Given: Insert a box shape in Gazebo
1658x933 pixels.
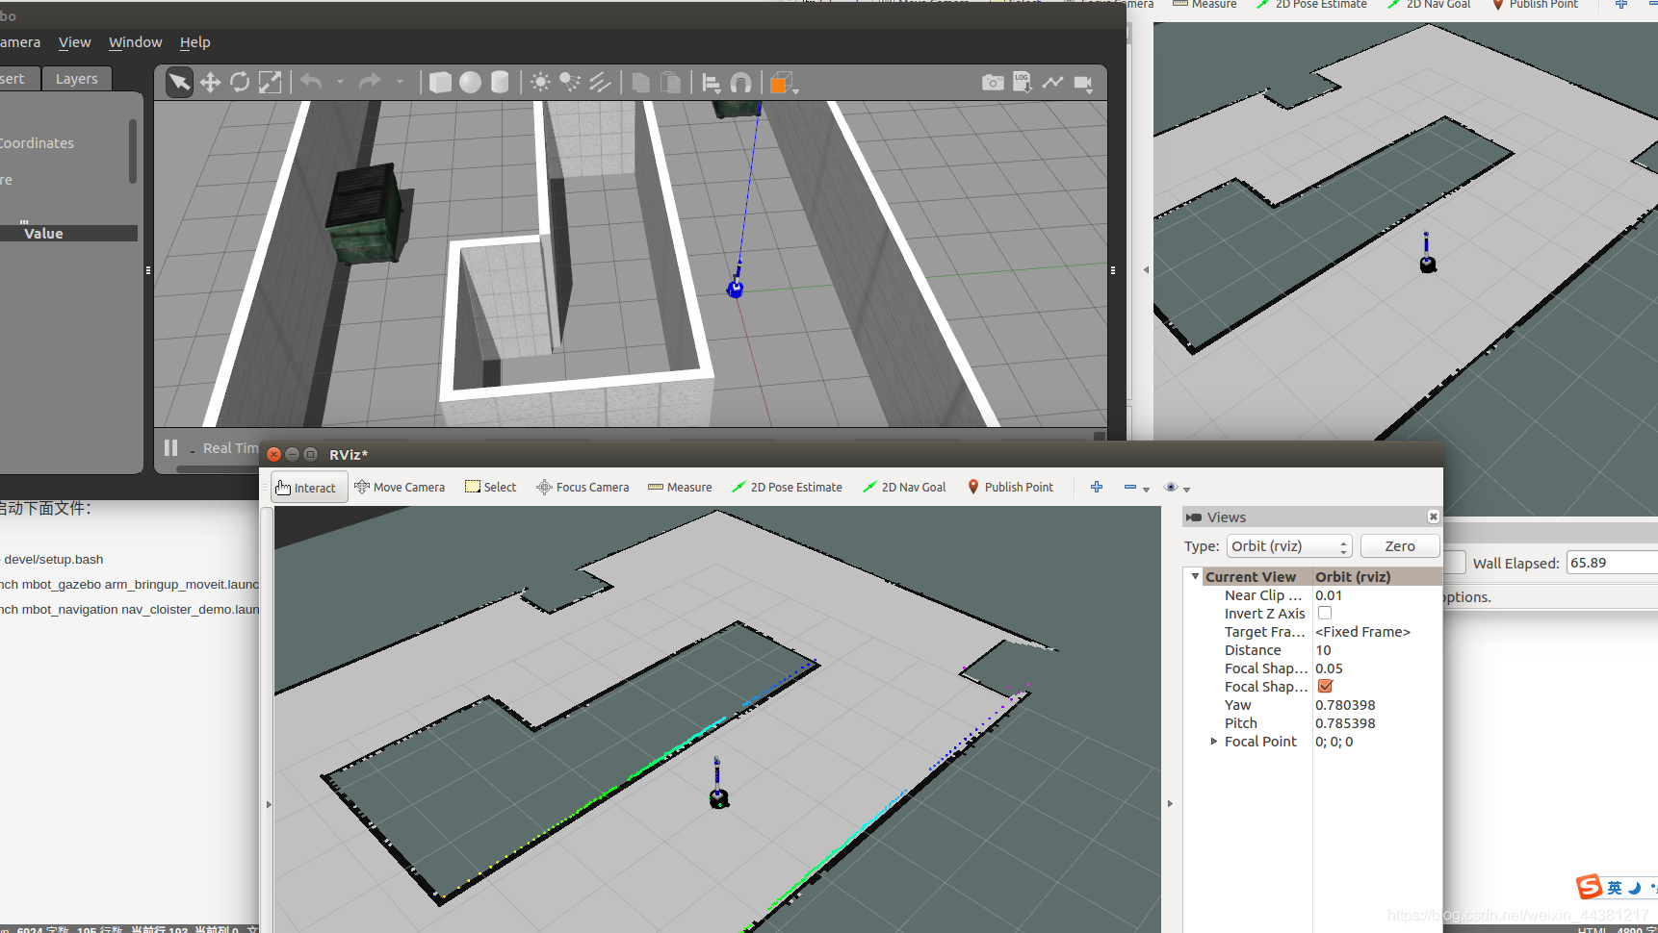Looking at the screenshot, I should [440, 83].
